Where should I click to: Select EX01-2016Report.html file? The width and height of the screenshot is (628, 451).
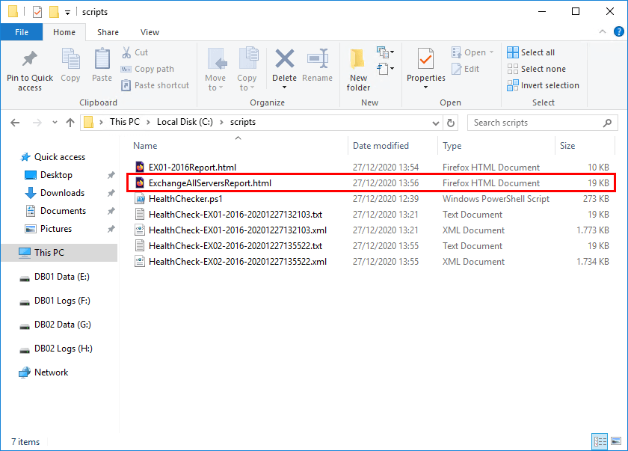[x=372, y=168]
